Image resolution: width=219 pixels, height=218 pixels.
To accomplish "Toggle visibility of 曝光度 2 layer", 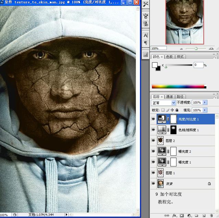I will coord(153,151).
